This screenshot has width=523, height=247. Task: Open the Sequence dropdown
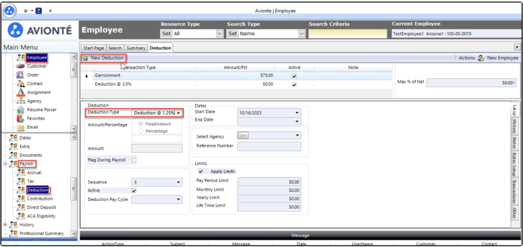178,182
